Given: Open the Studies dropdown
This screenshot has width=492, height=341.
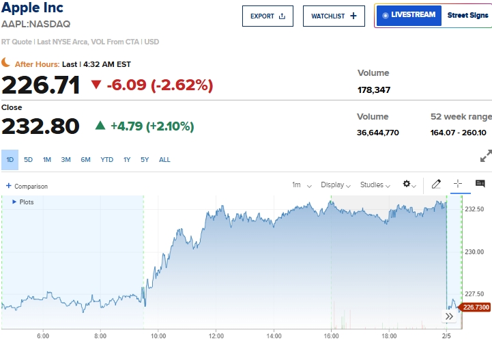Looking at the screenshot, I should [375, 185].
